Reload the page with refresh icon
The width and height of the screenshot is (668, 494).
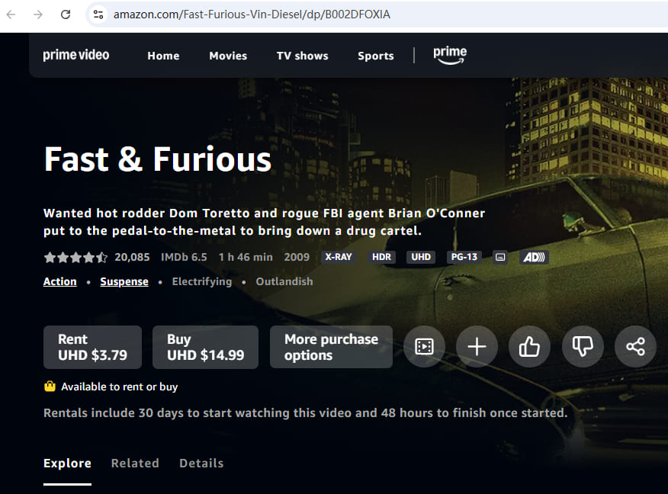click(x=65, y=14)
